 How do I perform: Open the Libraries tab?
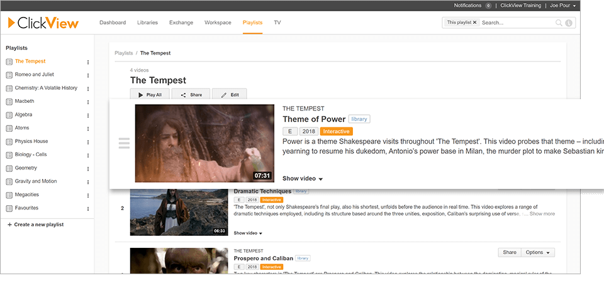(147, 23)
